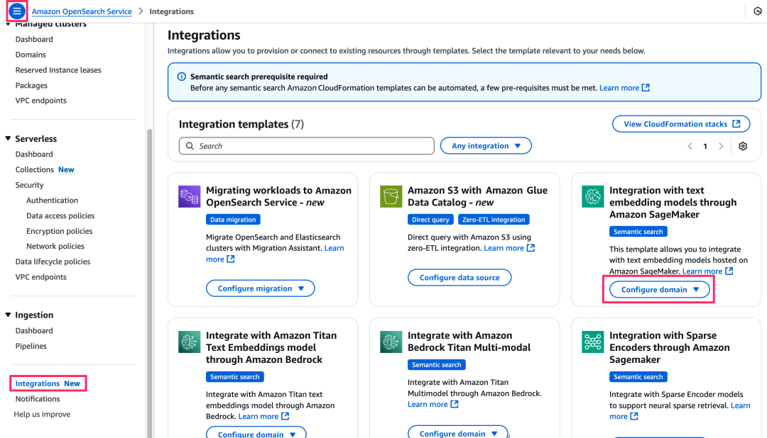The width and height of the screenshot is (767, 438).
Task: Collapse the Ingestion section
Action: pos(9,315)
